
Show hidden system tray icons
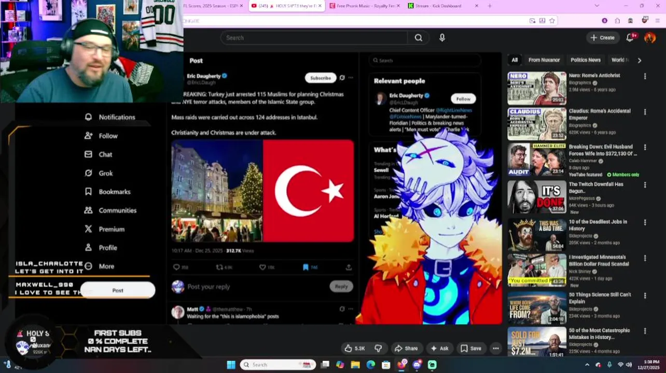point(587,365)
